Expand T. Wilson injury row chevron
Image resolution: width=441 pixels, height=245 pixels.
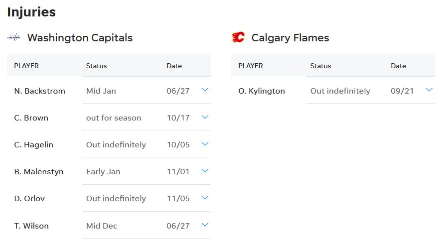pyautogui.click(x=205, y=225)
